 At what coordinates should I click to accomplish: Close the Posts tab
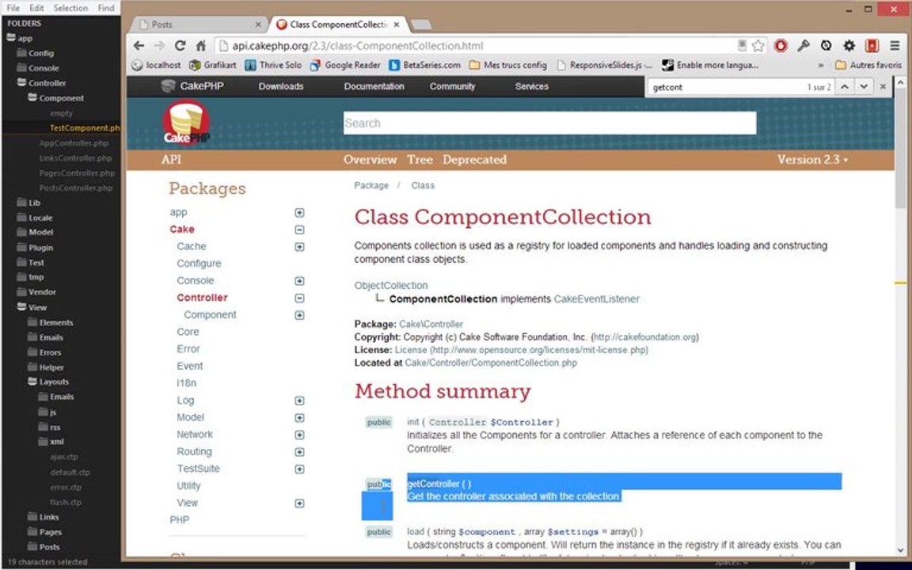258,25
